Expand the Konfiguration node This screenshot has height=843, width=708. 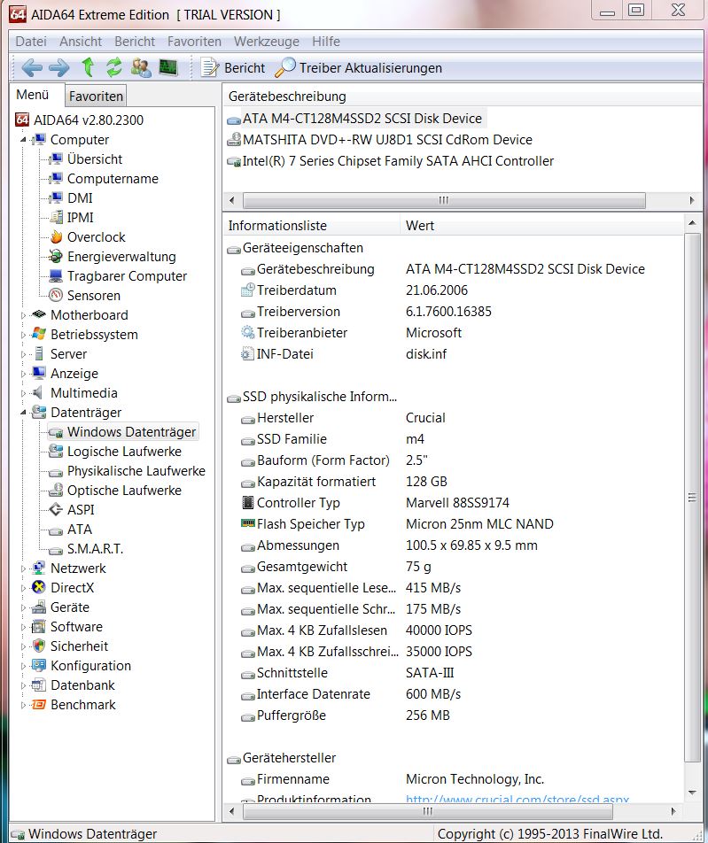[23, 666]
